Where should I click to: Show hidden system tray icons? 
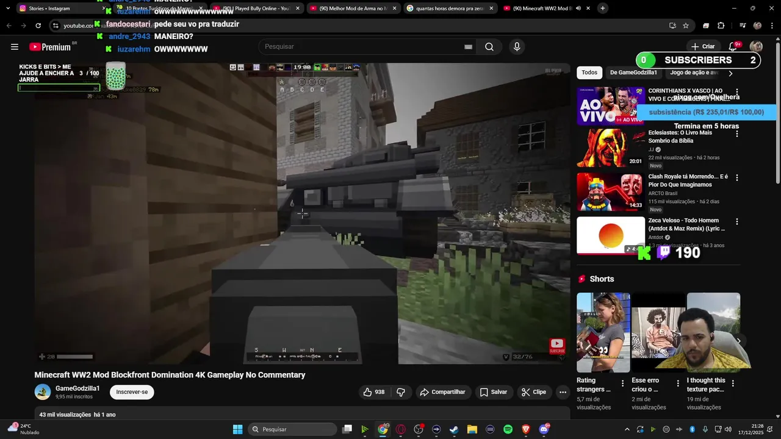point(627,429)
